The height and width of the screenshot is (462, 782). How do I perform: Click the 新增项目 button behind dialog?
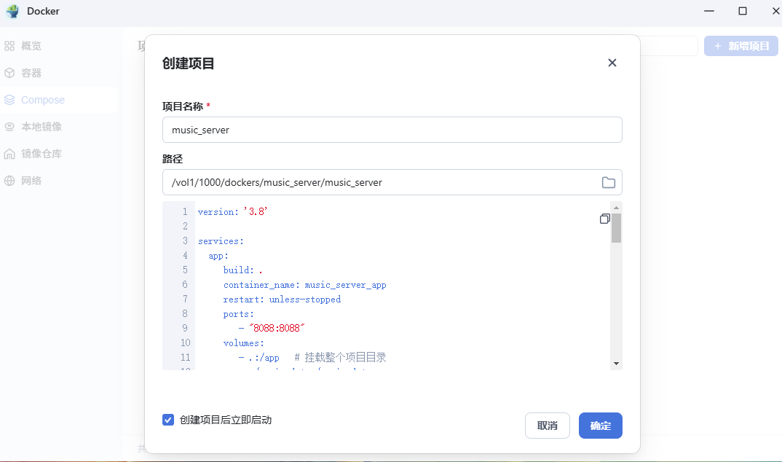(x=741, y=46)
